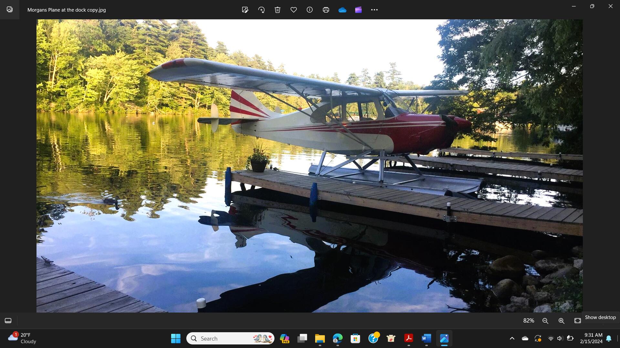Edit the image with the edit tool

pos(245,10)
